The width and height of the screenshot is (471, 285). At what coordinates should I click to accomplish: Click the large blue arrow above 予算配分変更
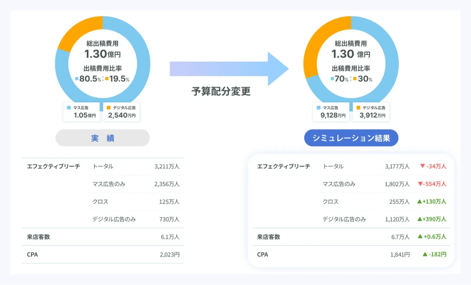[229, 69]
